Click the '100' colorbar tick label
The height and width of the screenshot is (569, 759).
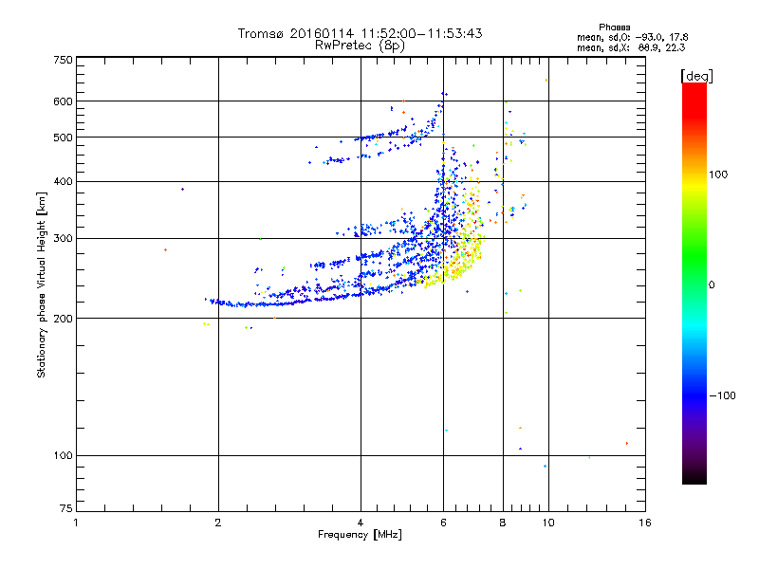(x=718, y=174)
